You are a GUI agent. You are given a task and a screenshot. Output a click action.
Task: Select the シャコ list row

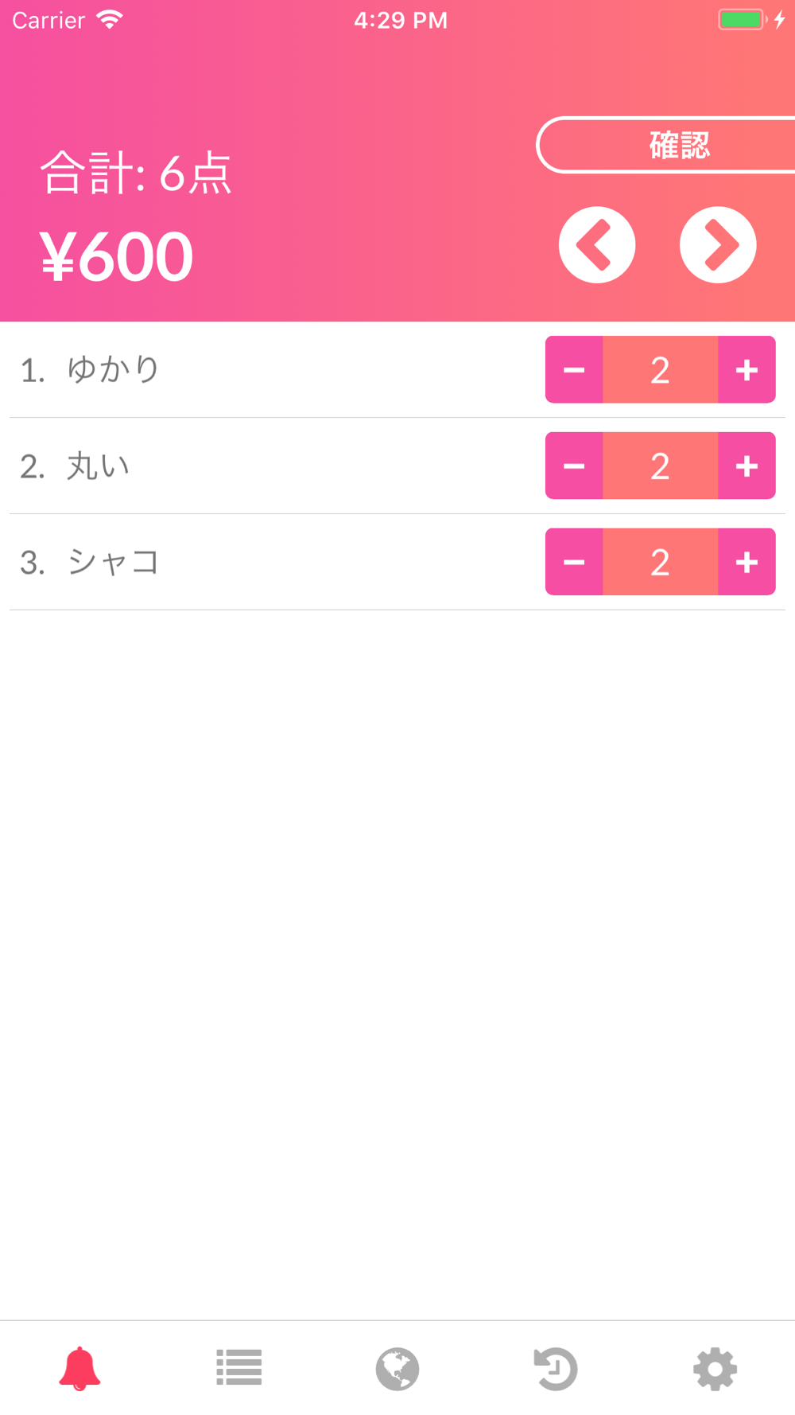click(x=397, y=563)
